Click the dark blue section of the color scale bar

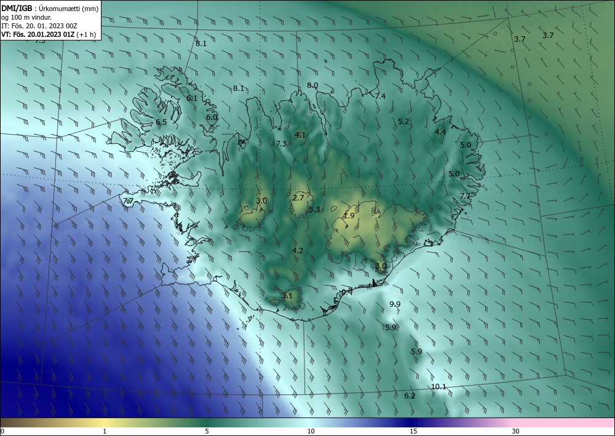pos(412,422)
